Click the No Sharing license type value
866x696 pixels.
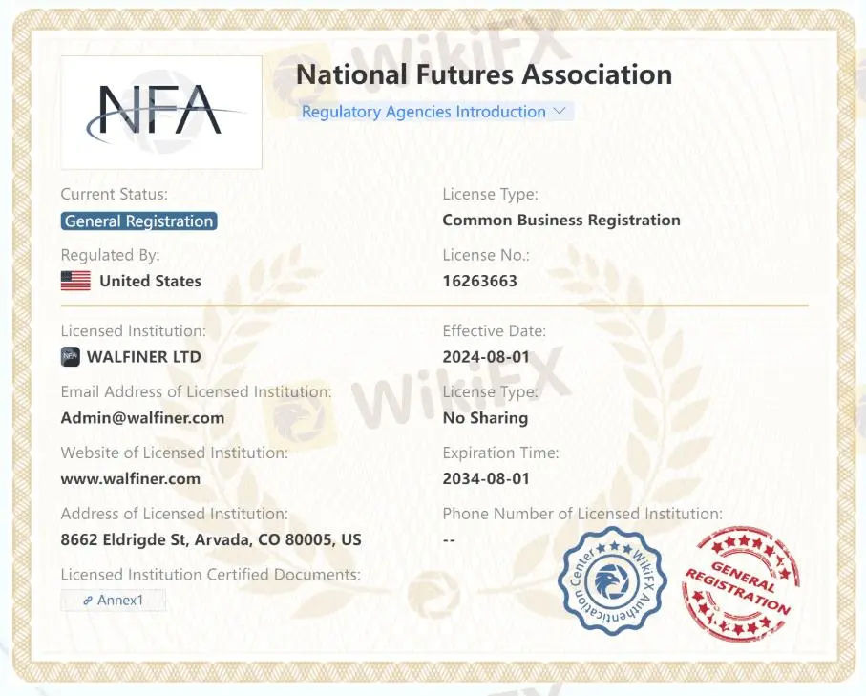click(485, 417)
